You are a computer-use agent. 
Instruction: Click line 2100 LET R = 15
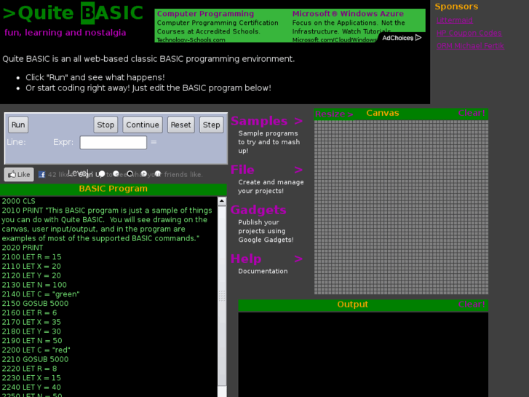32,257
